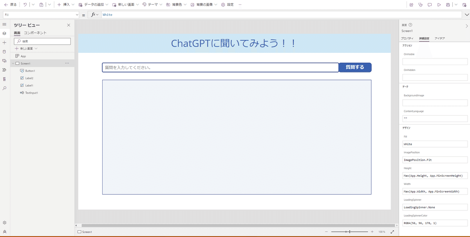Open the 新しい画面 toolbar dropdown
The width and height of the screenshot is (470, 237).
(125, 5)
